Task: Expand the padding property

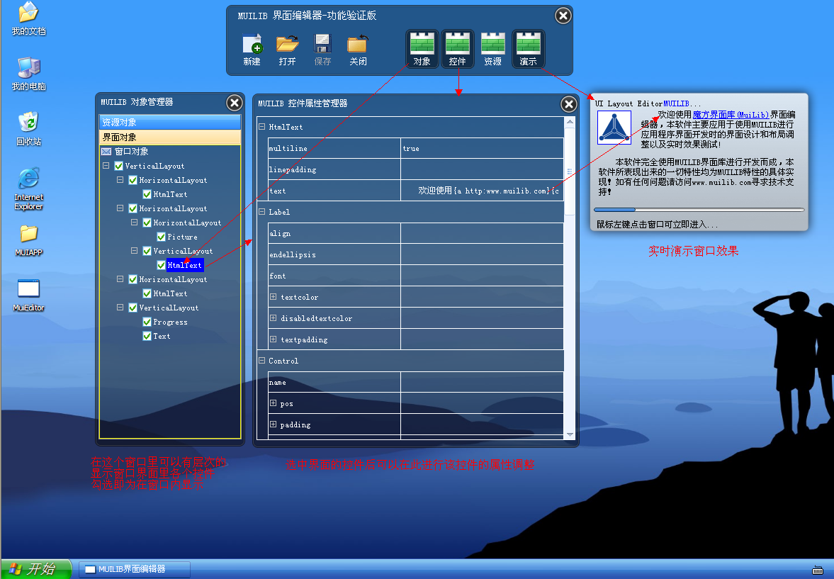Action: pos(273,424)
